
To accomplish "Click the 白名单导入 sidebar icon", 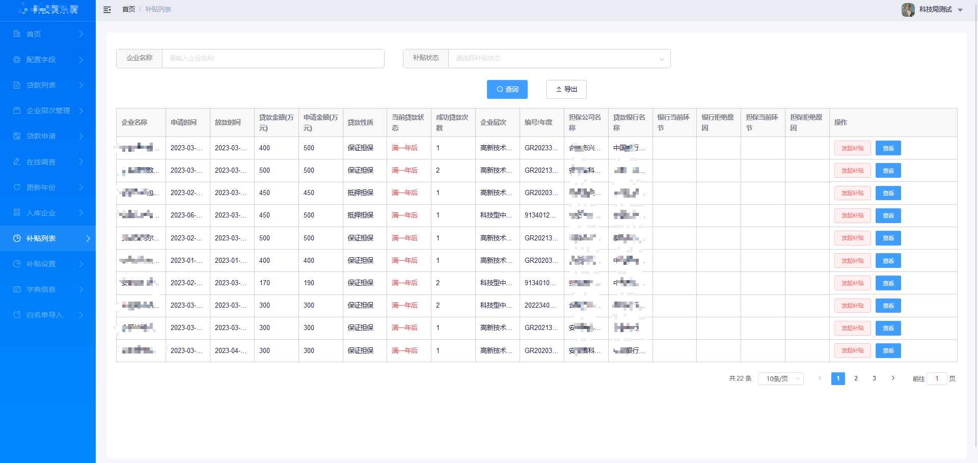I will pos(17,315).
